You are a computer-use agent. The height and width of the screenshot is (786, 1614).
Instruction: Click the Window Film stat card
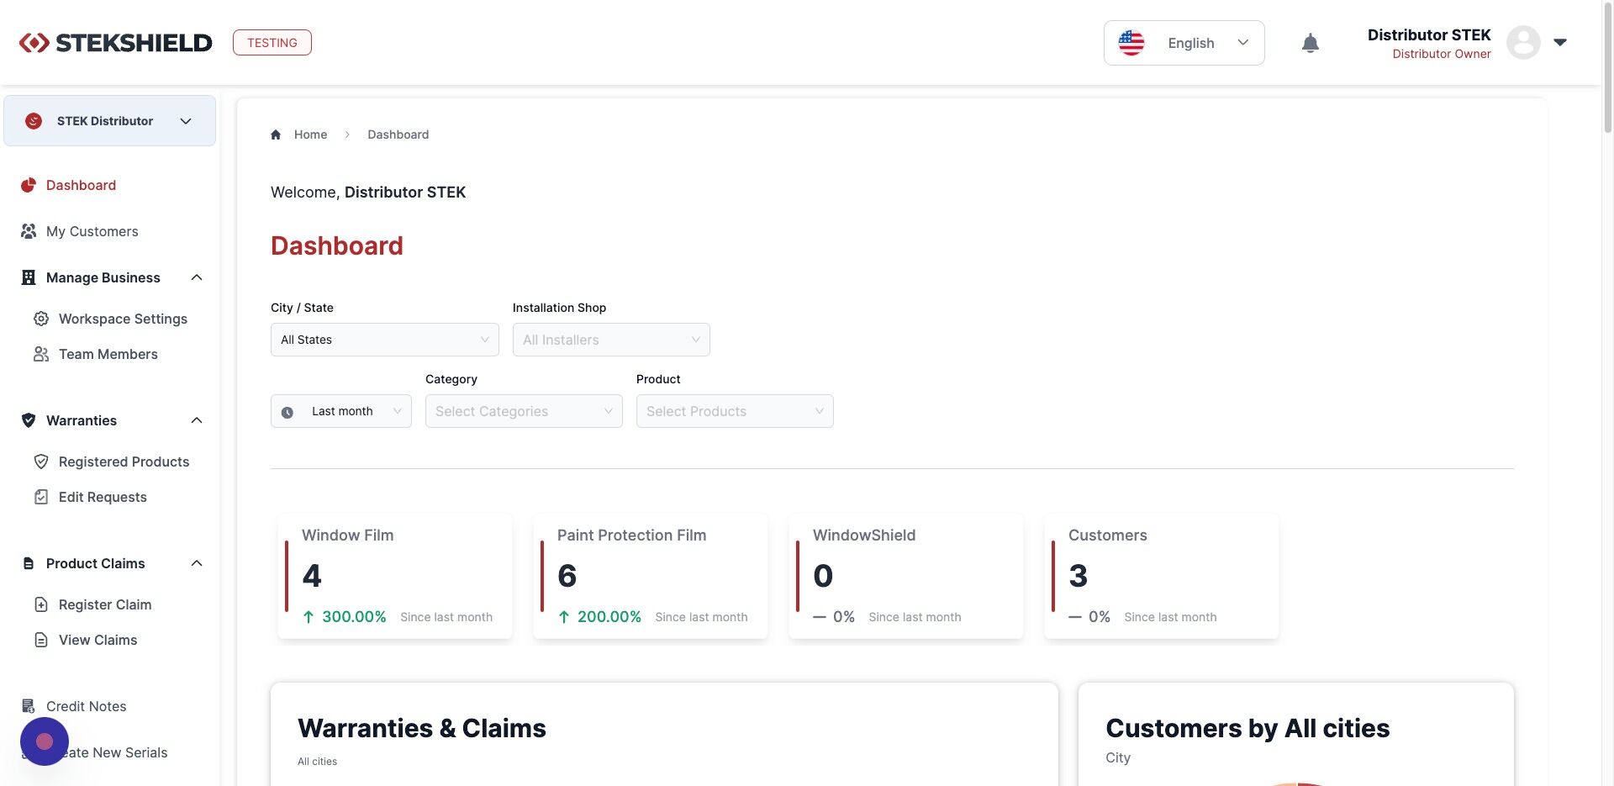pyautogui.click(x=395, y=576)
